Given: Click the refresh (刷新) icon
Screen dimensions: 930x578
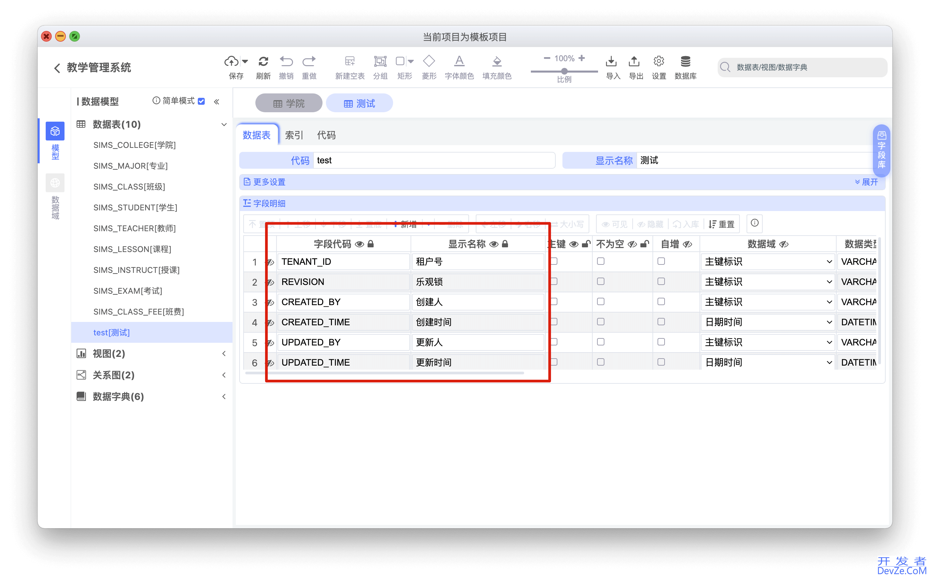Looking at the screenshot, I should [263, 61].
